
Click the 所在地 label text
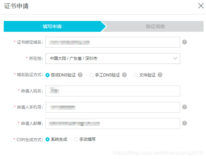[36, 59]
